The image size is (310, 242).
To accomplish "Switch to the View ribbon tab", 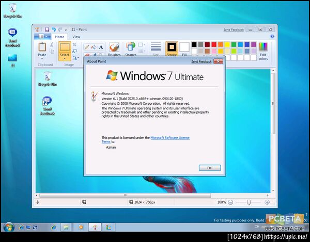I will pos(76,37).
